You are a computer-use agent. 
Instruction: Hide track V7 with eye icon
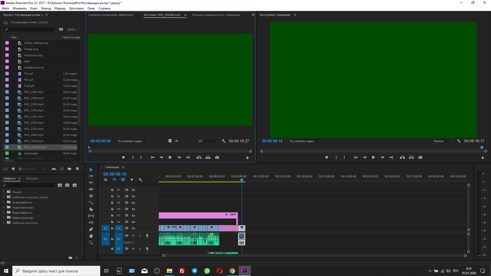133,190
